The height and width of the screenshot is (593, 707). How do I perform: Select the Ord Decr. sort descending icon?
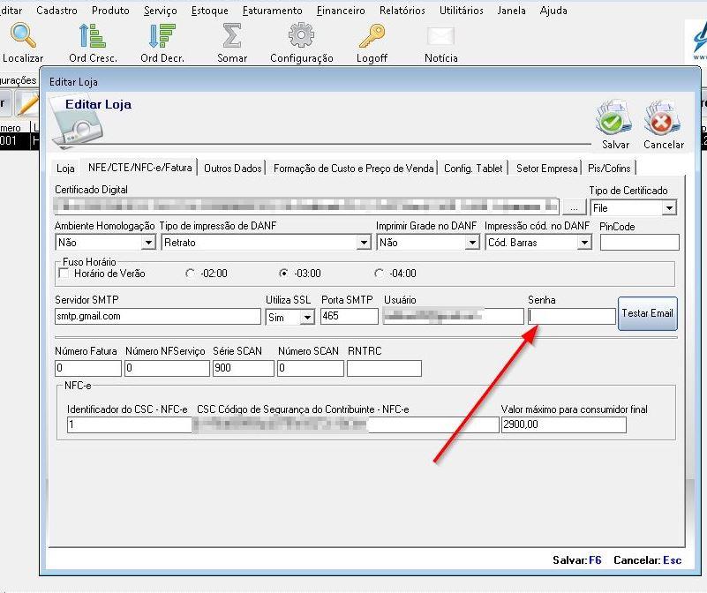point(162,35)
